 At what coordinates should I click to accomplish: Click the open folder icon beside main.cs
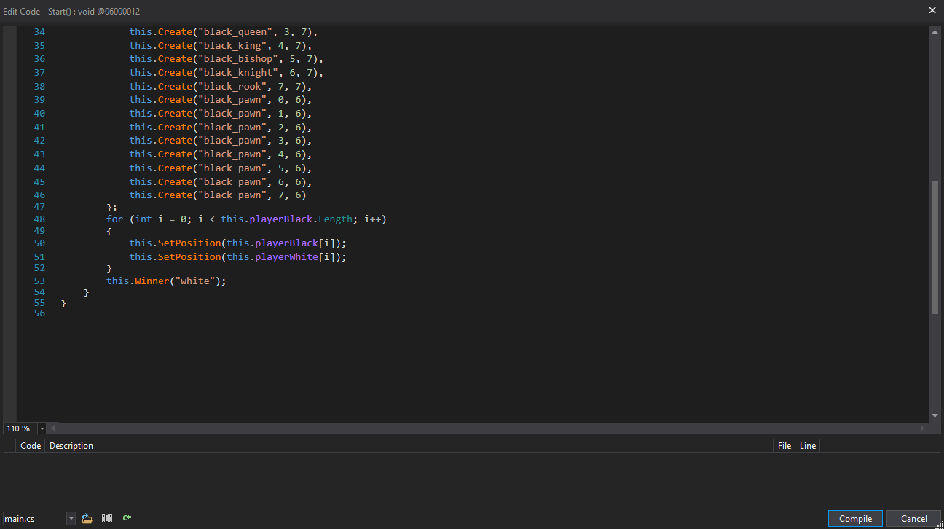point(87,518)
